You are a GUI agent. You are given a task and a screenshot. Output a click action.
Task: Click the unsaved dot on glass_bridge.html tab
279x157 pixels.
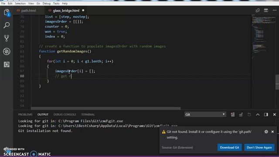pyautogui.click(x=83, y=10)
